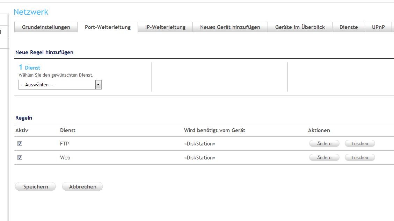This screenshot has width=394, height=221.
Task: Switch to the UPnP tab
Action: tap(378, 27)
